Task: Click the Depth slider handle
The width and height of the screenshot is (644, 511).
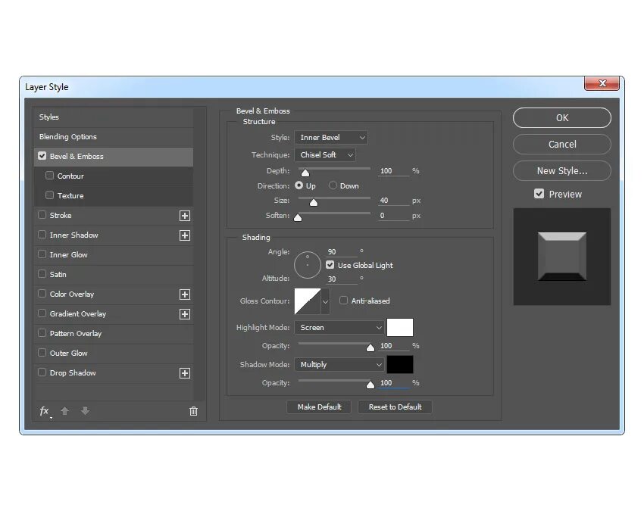Action: point(305,173)
